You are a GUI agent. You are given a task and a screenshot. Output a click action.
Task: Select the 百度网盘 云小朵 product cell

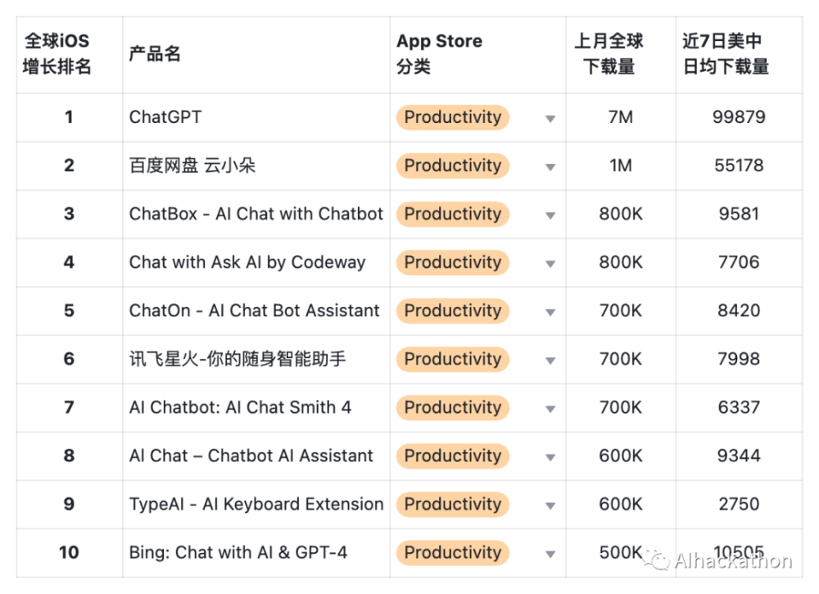(256, 166)
